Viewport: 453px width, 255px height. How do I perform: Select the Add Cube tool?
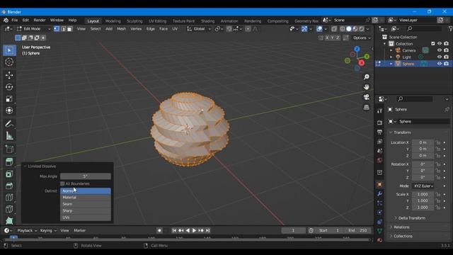coord(9,149)
